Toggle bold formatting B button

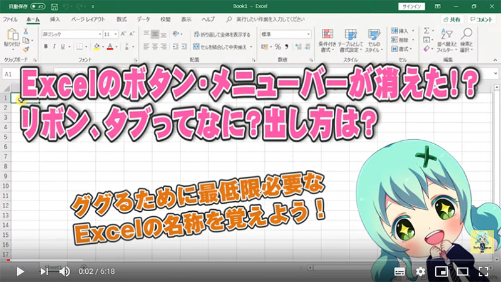(46, 46)
